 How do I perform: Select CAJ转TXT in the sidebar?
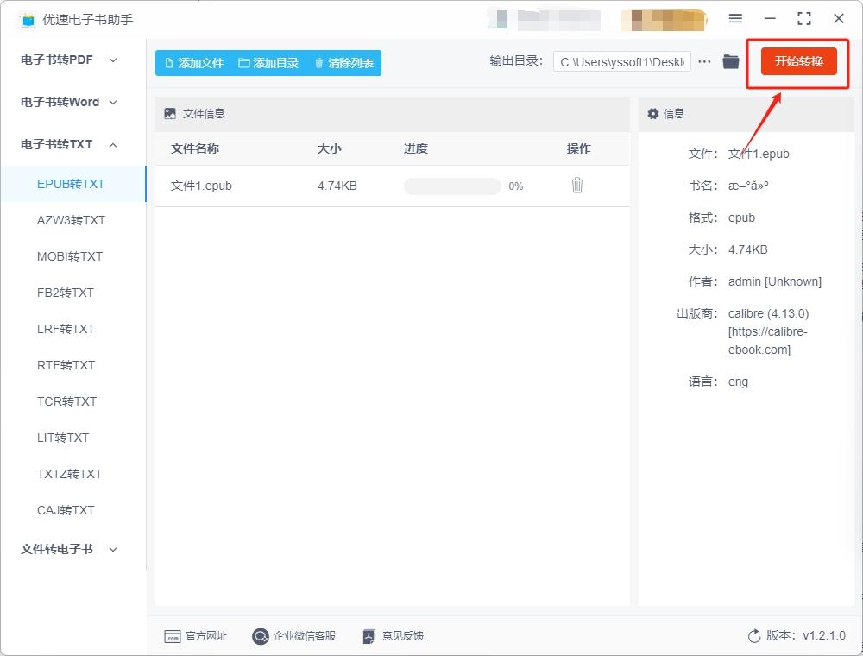66,511
